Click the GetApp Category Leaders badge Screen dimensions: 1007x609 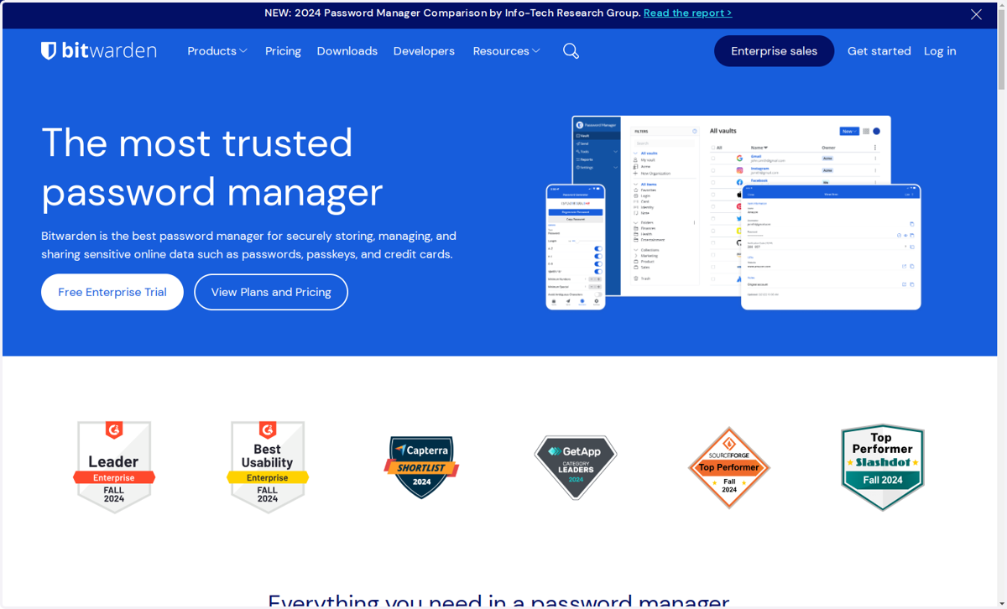[x=576, y=467]
